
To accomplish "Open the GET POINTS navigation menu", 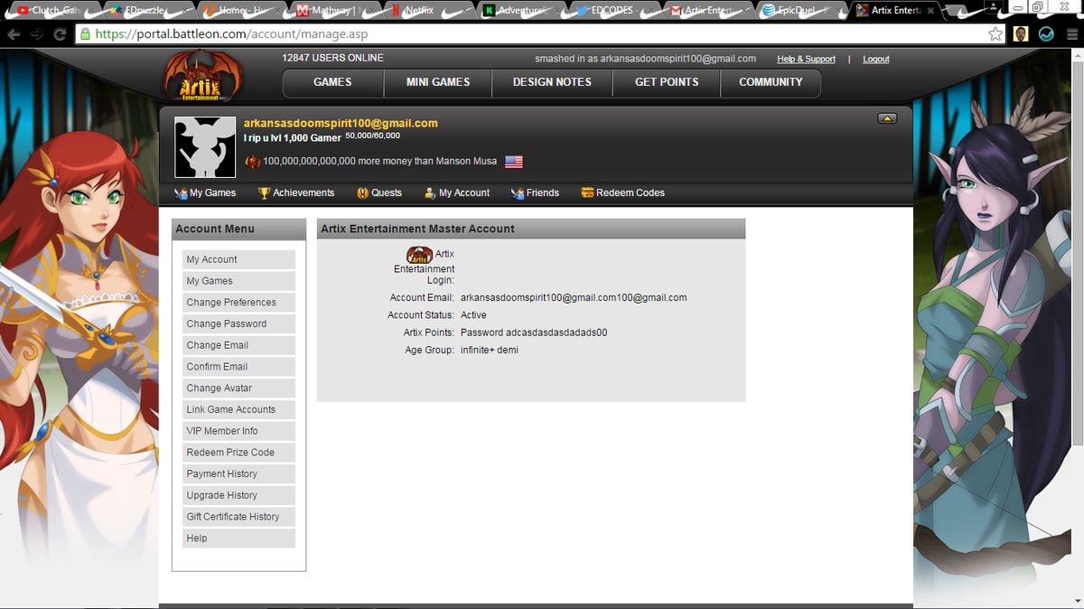I will pyautogui.click(x=667, y=82).
